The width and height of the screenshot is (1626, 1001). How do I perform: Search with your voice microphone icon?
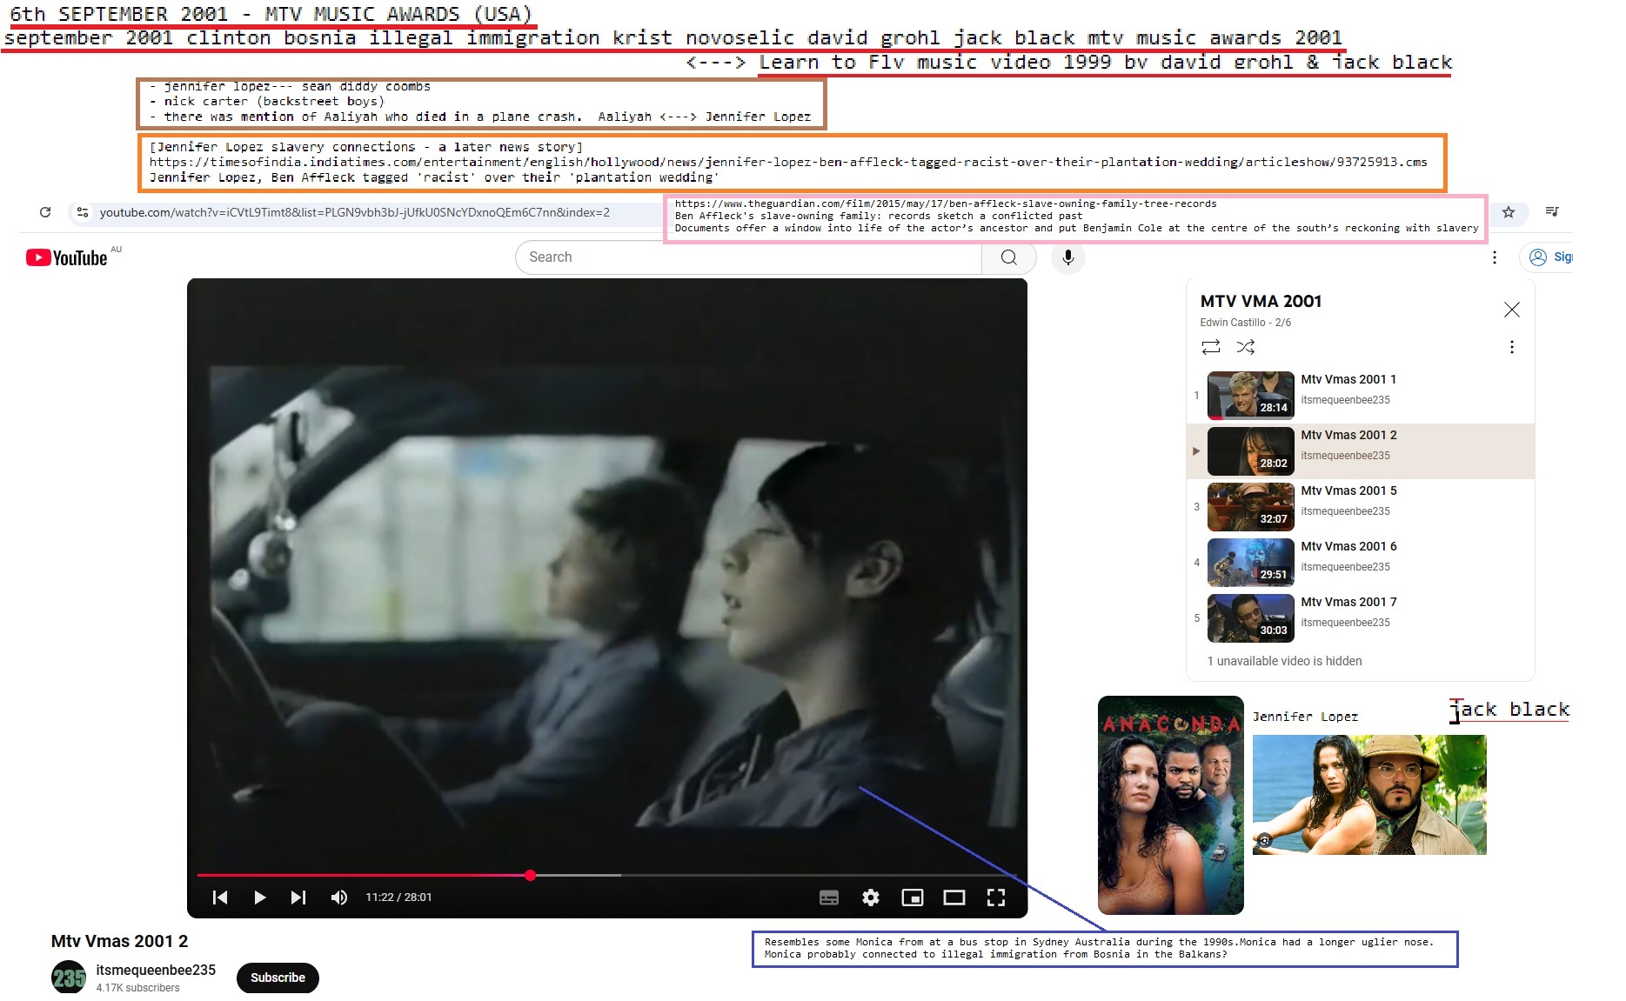click(x=1068, y=257)
